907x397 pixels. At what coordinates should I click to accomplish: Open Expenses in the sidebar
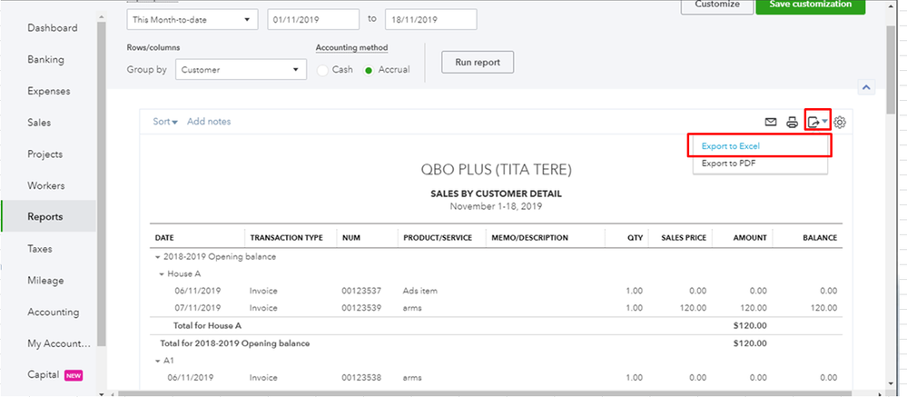click(49, 91)
